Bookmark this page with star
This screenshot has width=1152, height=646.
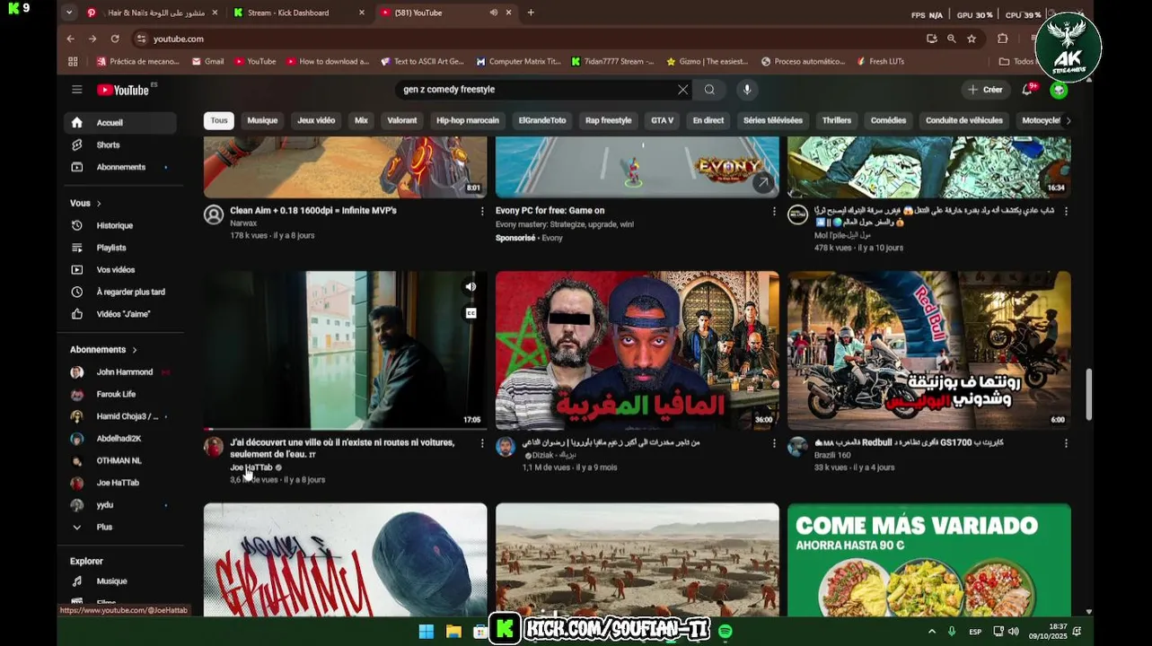tap(972, 39)
